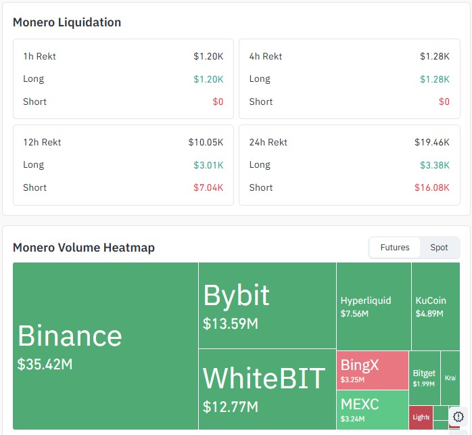Screen dimensions: 472x435
Task: Click the 4h Long value $1.28K in green
Action: click(435, 79)
